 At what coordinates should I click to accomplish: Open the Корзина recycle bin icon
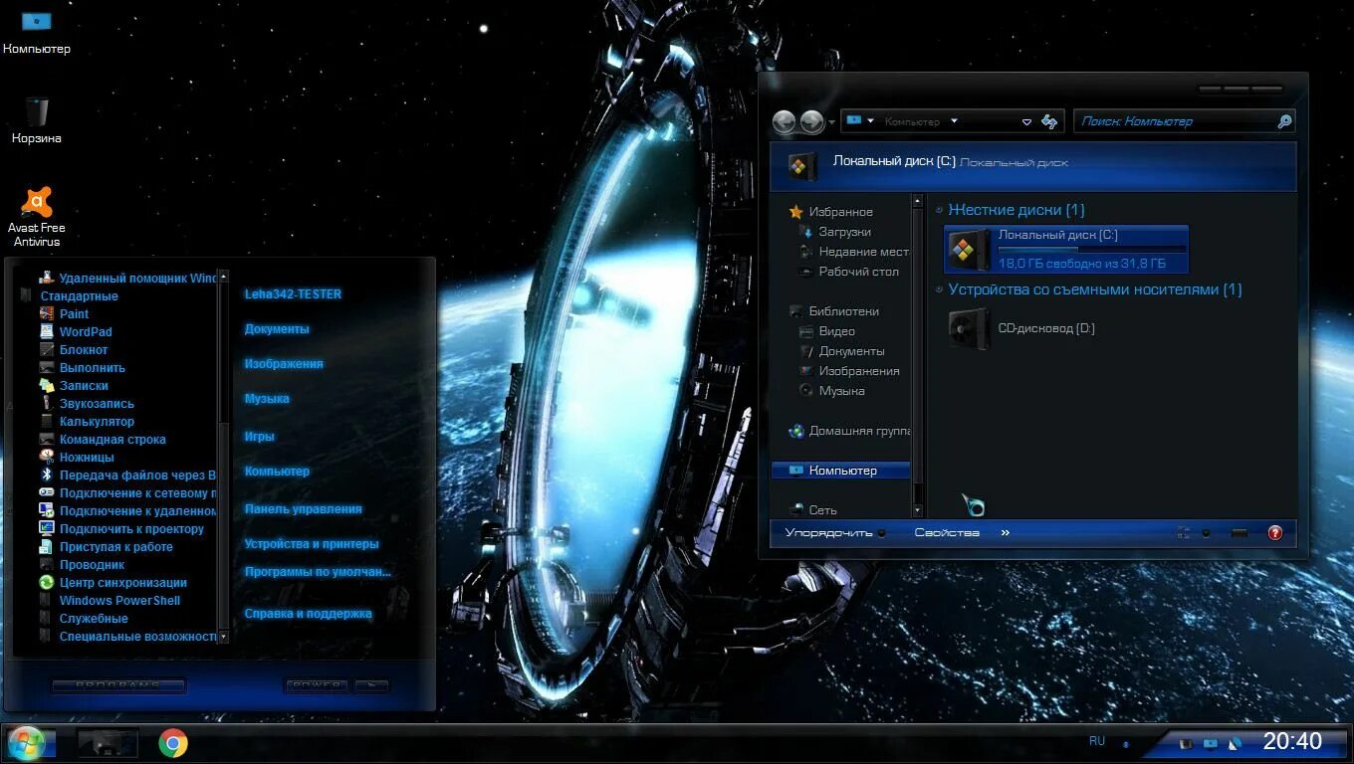tap(37, 121)
